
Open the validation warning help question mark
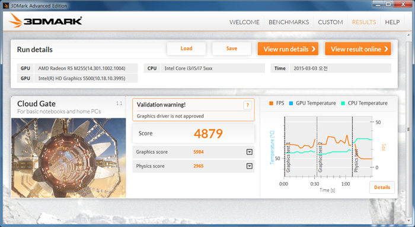click(x=247, y=105)
